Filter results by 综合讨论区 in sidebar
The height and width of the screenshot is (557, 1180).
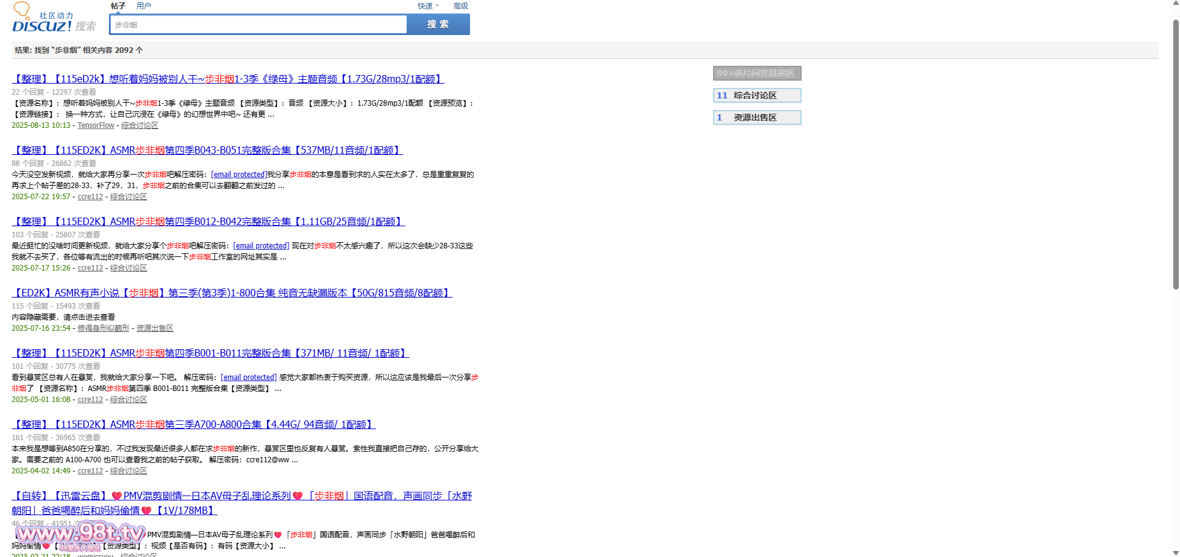(x=757, y=95)
